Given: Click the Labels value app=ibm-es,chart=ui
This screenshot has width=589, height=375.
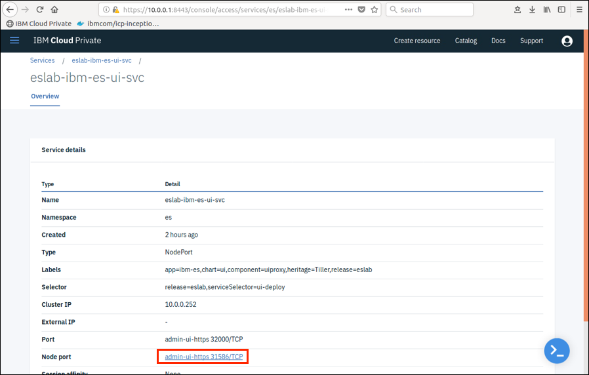Looking at the screenshot, I should point(268,269).
